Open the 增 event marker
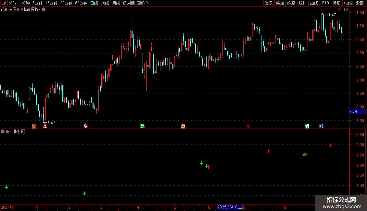Screen dimensions: 367x211 coord(86,126)
